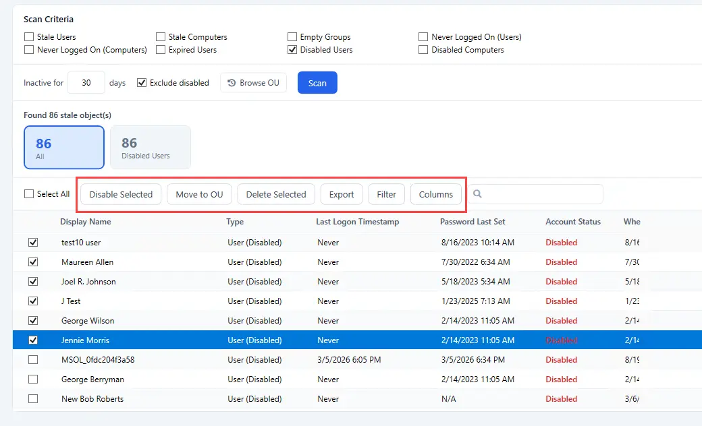Click the Browse OU history icon

pos(232,83)
